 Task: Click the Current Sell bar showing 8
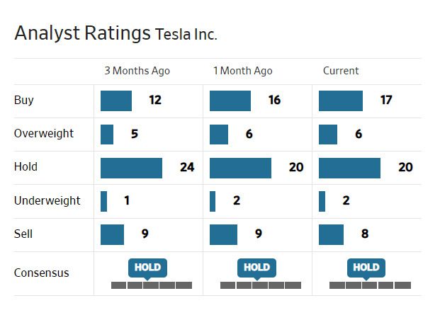331,234
